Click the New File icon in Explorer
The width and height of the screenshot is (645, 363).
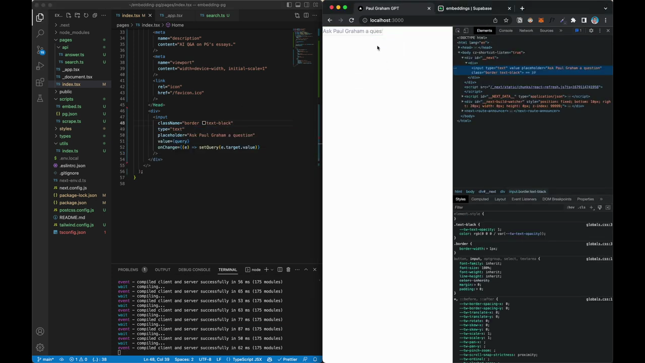(69, 16)
